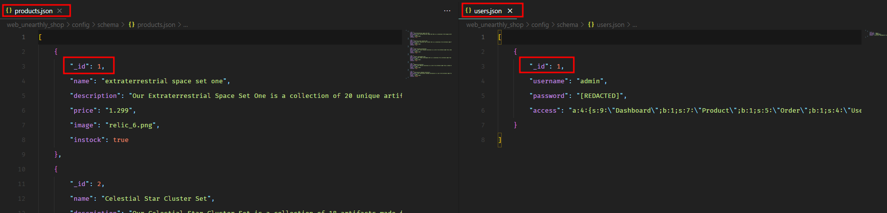Expand schema breadcrumb in users.json editor
Viewport: 887px width, 213px height.
coord(567,24)
